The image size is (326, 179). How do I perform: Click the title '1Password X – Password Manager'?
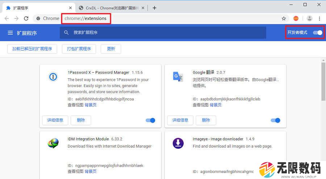(x=98, y=73)
